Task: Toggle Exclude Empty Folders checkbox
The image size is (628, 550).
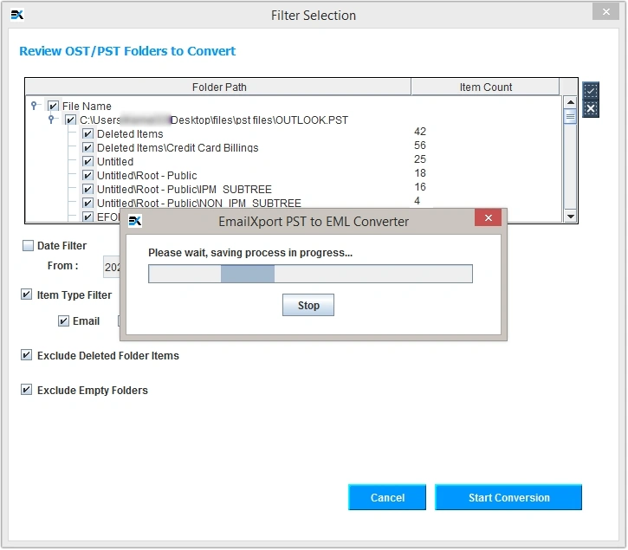Action: (26, 390)
